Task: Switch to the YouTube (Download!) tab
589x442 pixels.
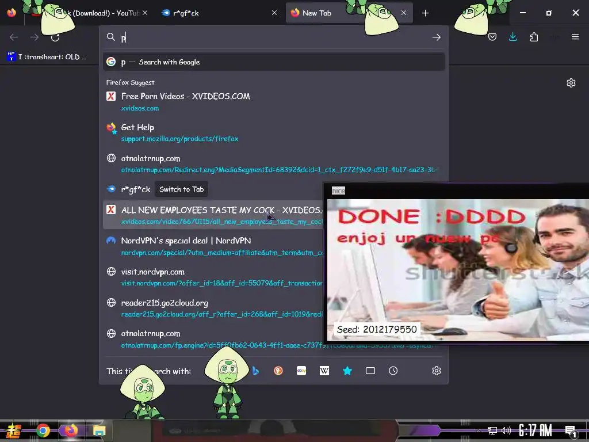Action: point(88,13)
